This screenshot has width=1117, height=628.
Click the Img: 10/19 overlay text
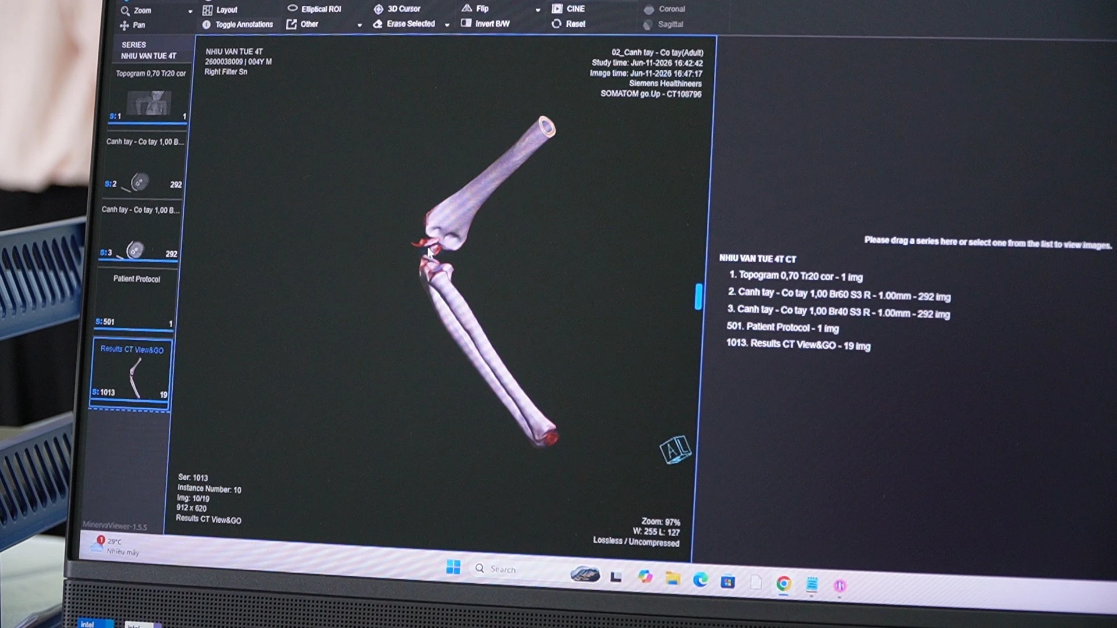193,498
